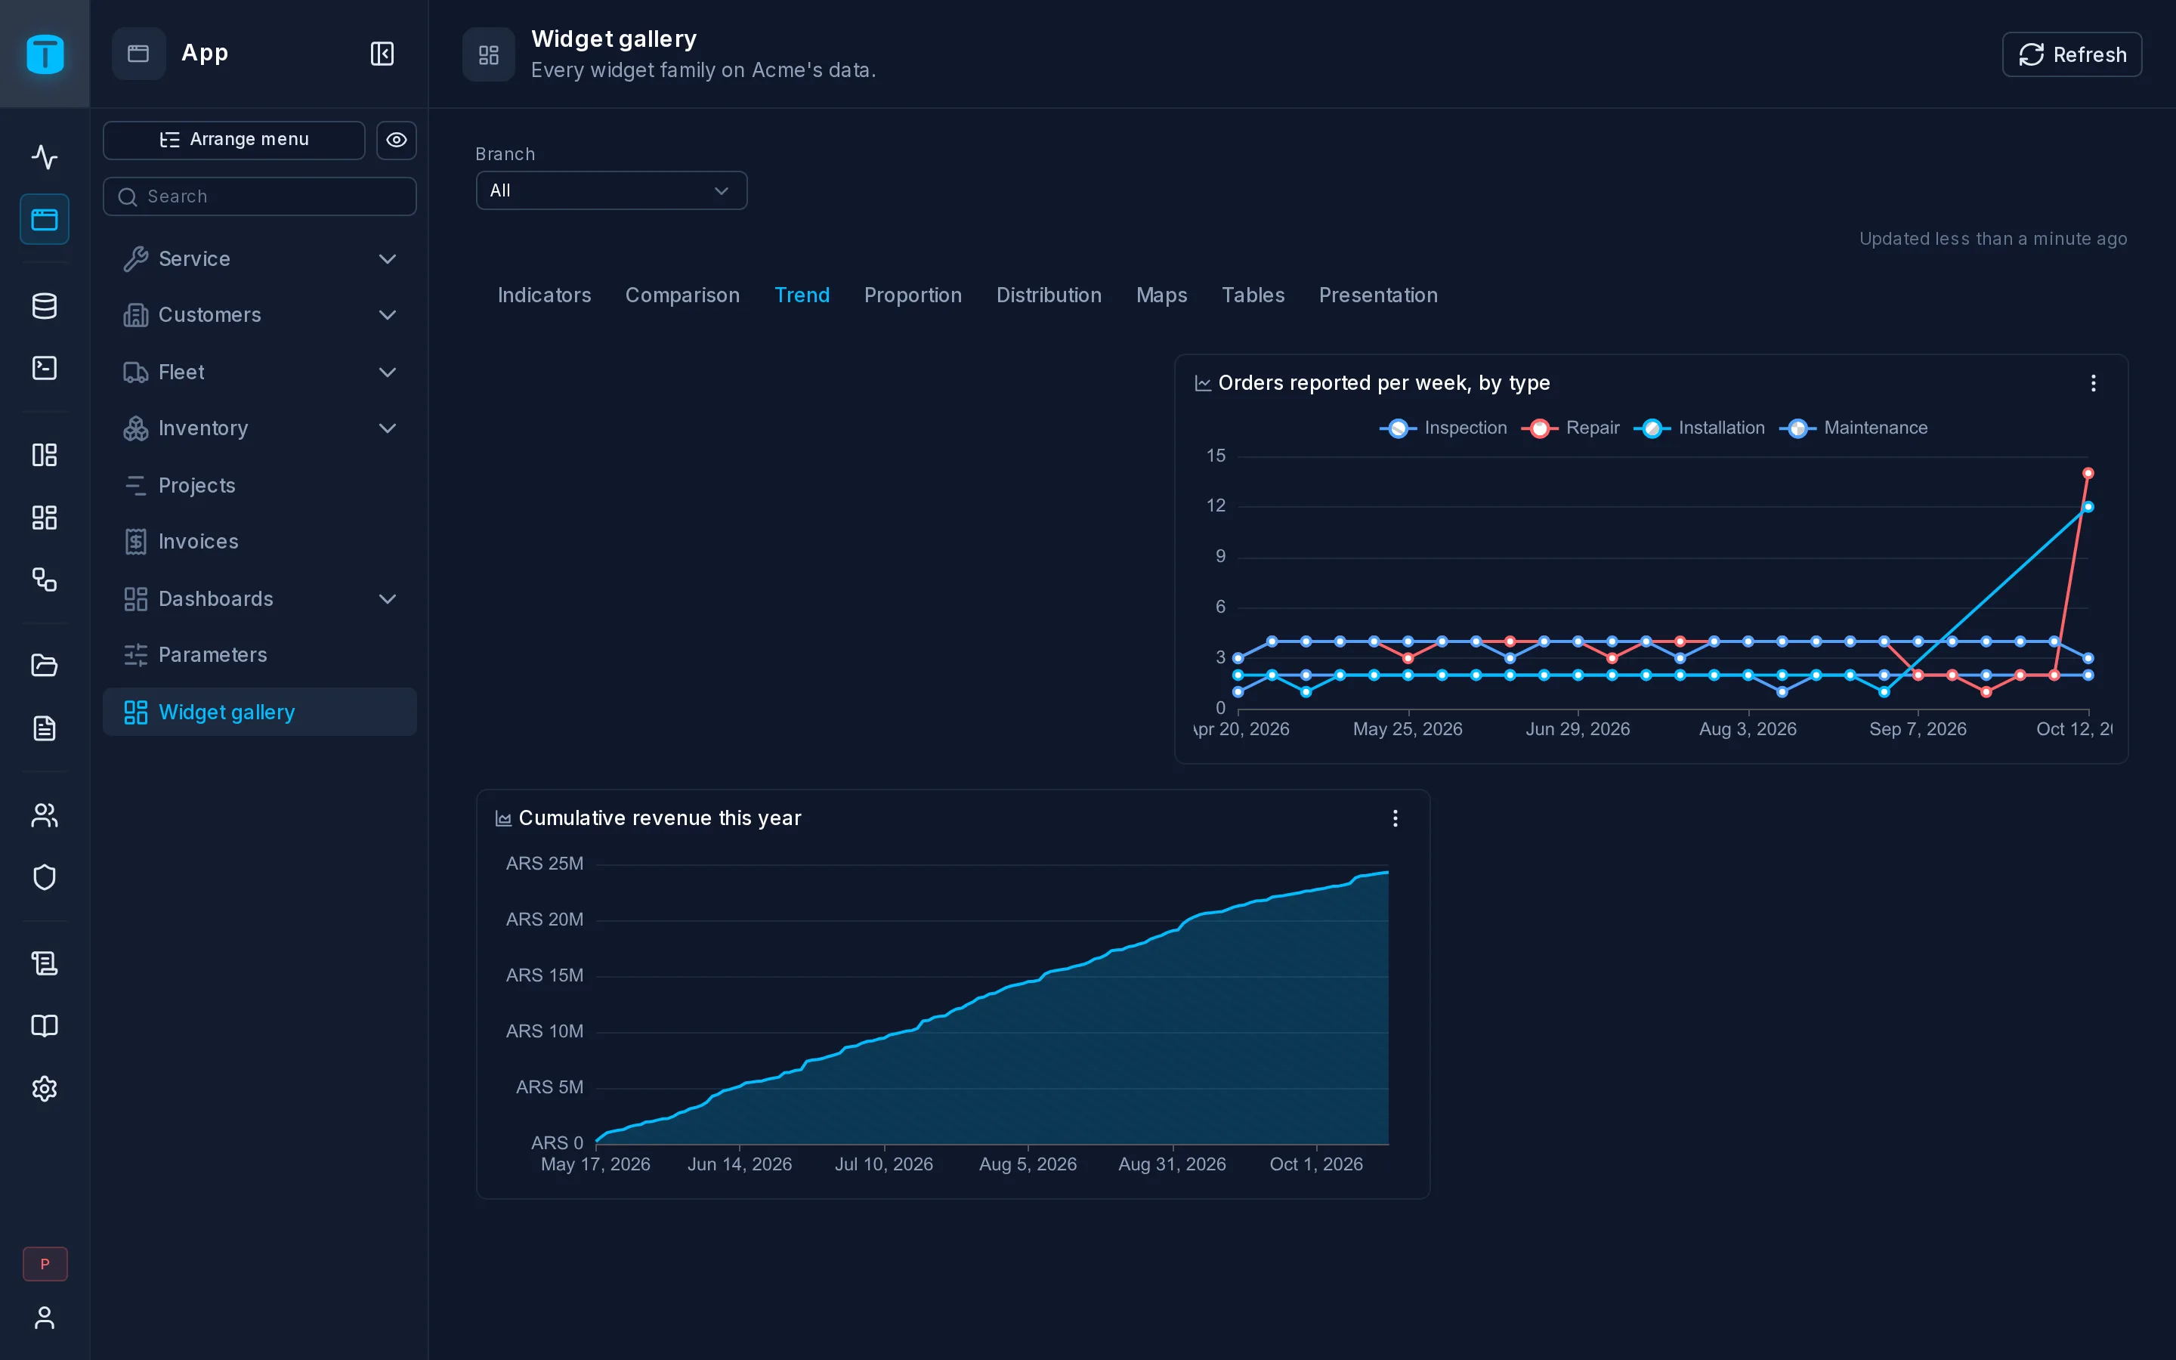Viewport: 2176px width, 1360px height.
Task: Expand the Service menu section
Action: point(260,259)
